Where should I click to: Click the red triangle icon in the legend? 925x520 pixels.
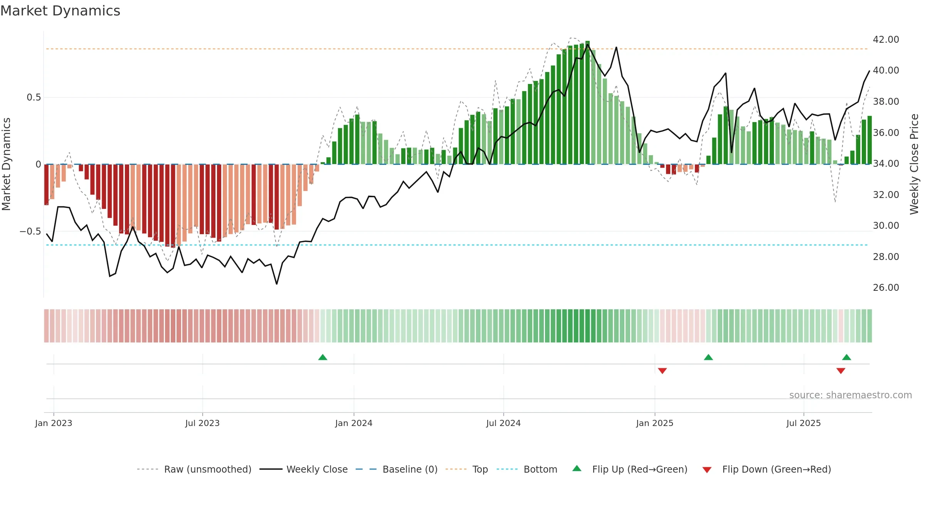pos(707,470)
